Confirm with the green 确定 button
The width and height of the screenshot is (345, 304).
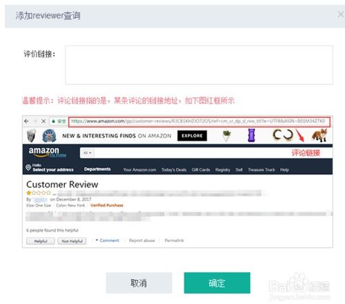click(x=217, y=283)
